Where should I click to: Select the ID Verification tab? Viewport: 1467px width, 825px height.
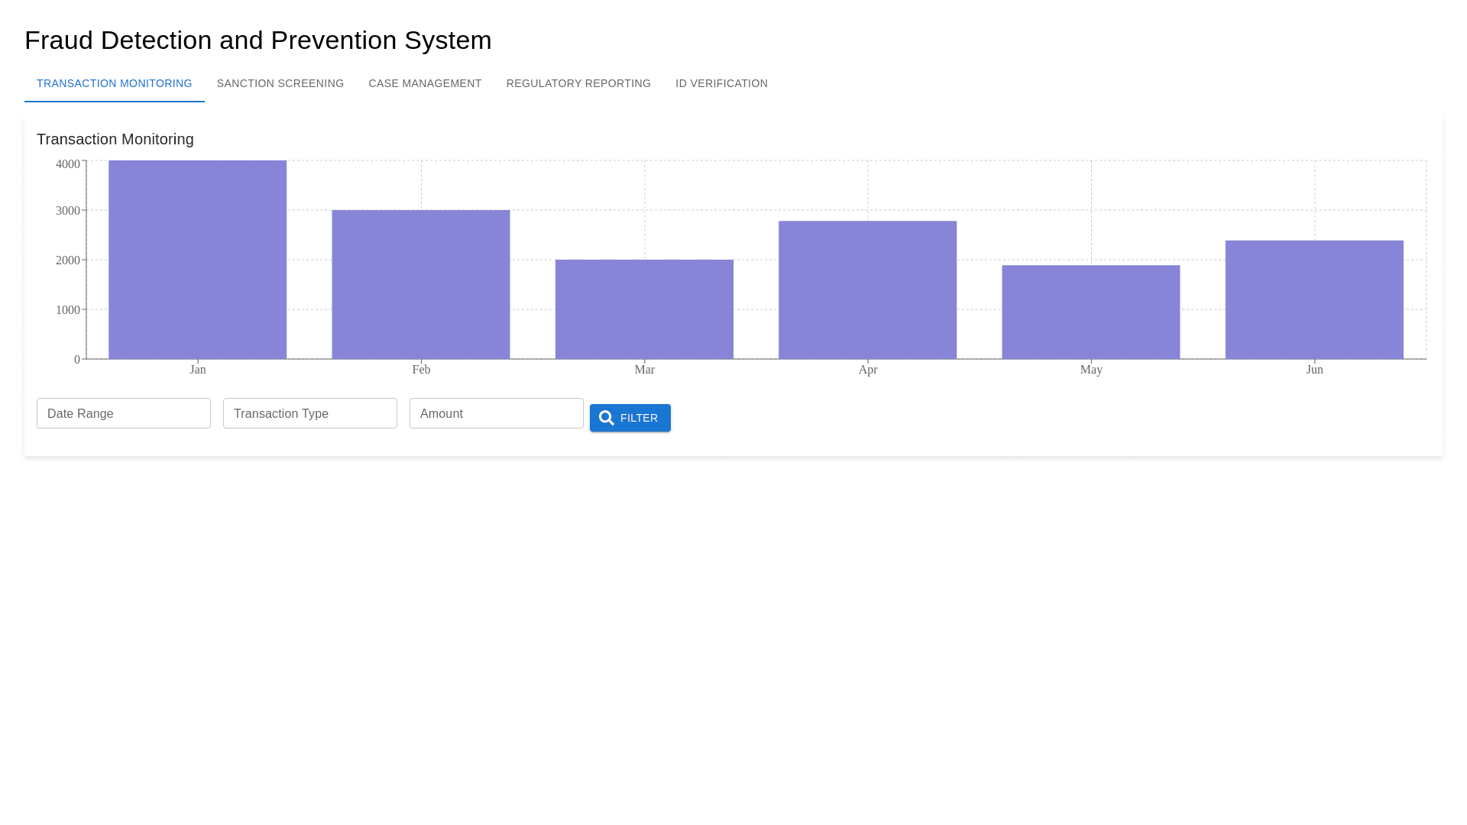(x=721, y=83)
